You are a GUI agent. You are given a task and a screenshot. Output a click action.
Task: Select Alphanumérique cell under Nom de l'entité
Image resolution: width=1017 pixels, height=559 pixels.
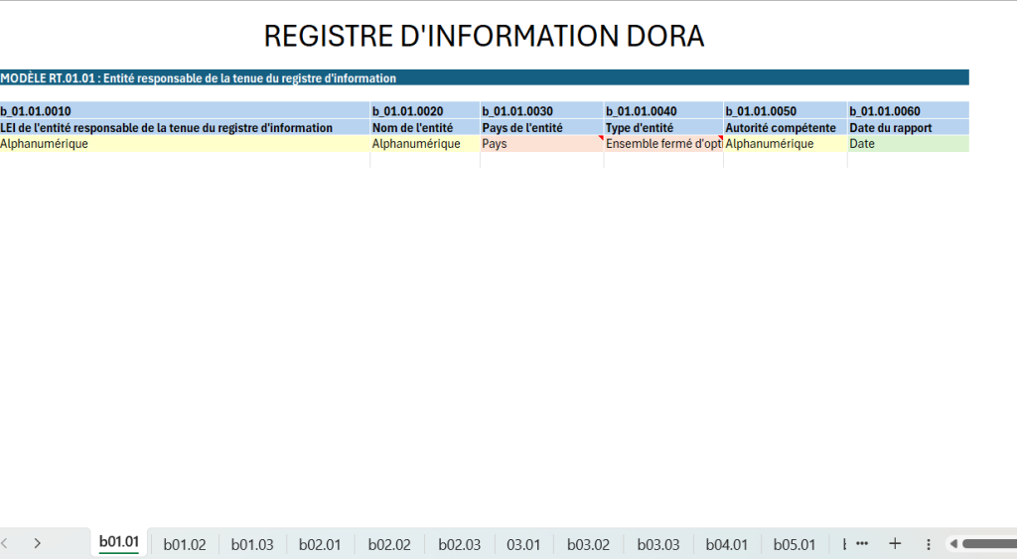click(425, 144)
